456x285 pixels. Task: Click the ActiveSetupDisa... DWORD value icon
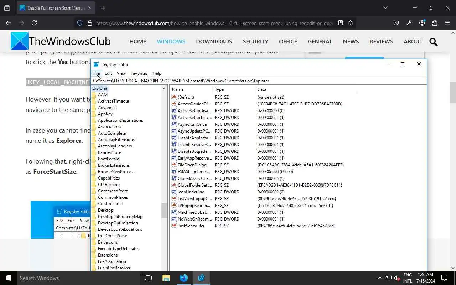pos(174,110)
